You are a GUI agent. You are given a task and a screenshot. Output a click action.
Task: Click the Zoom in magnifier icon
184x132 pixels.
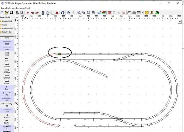[x=79, y=13]
